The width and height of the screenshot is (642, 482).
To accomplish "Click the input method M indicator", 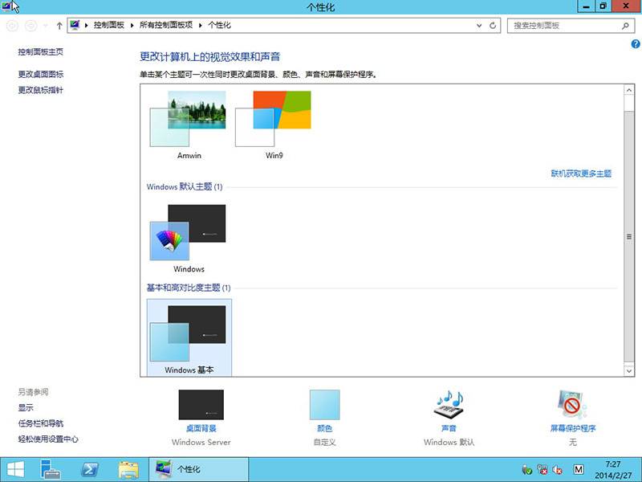I will [x=578, y=469].
